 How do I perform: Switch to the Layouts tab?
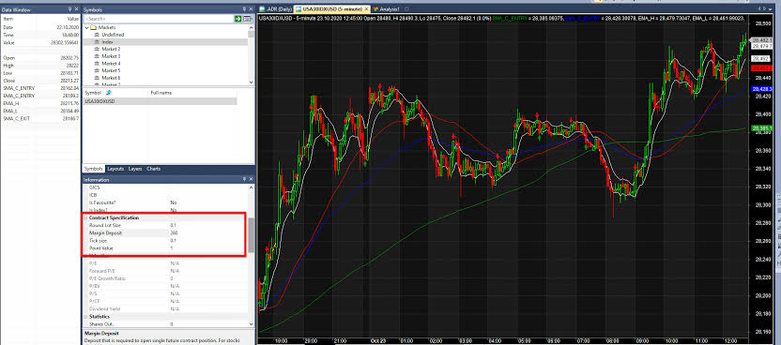point(115,169)
